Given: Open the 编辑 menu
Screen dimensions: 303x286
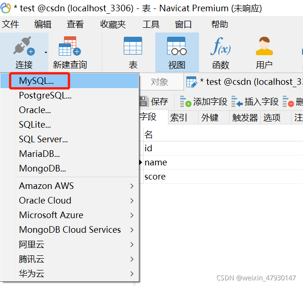Looking at the screenshot, I should click(x=43, y=25).
